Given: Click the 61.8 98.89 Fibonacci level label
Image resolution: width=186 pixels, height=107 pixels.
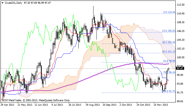Looking at the screenshot, I should [169, 61].
